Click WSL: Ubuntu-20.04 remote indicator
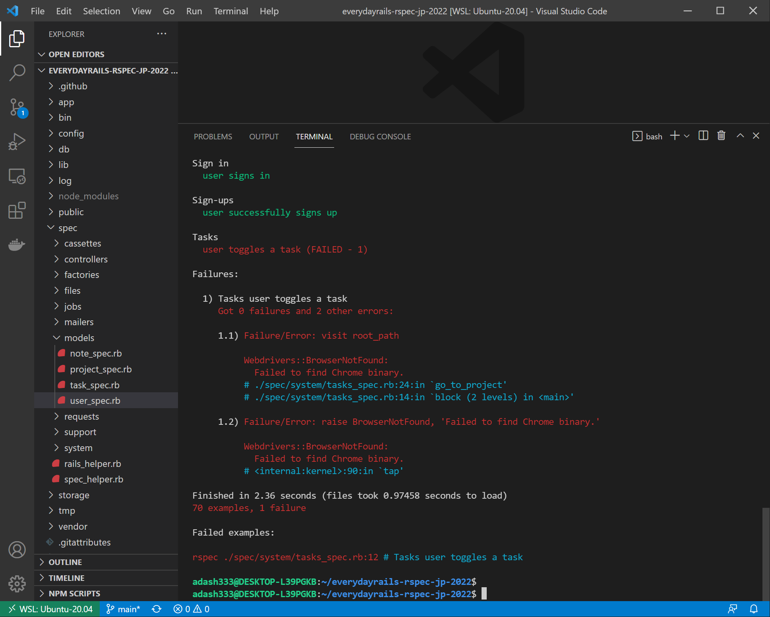The image size is (770, 617). click(x=50, y=609)
